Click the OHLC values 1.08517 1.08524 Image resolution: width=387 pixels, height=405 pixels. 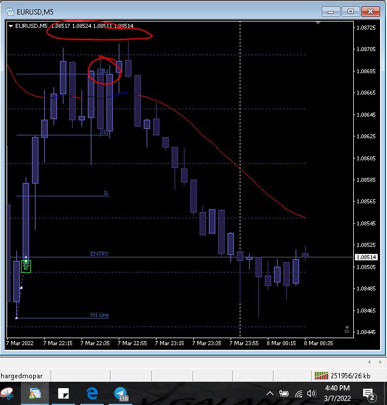click(x=71, y=26)
